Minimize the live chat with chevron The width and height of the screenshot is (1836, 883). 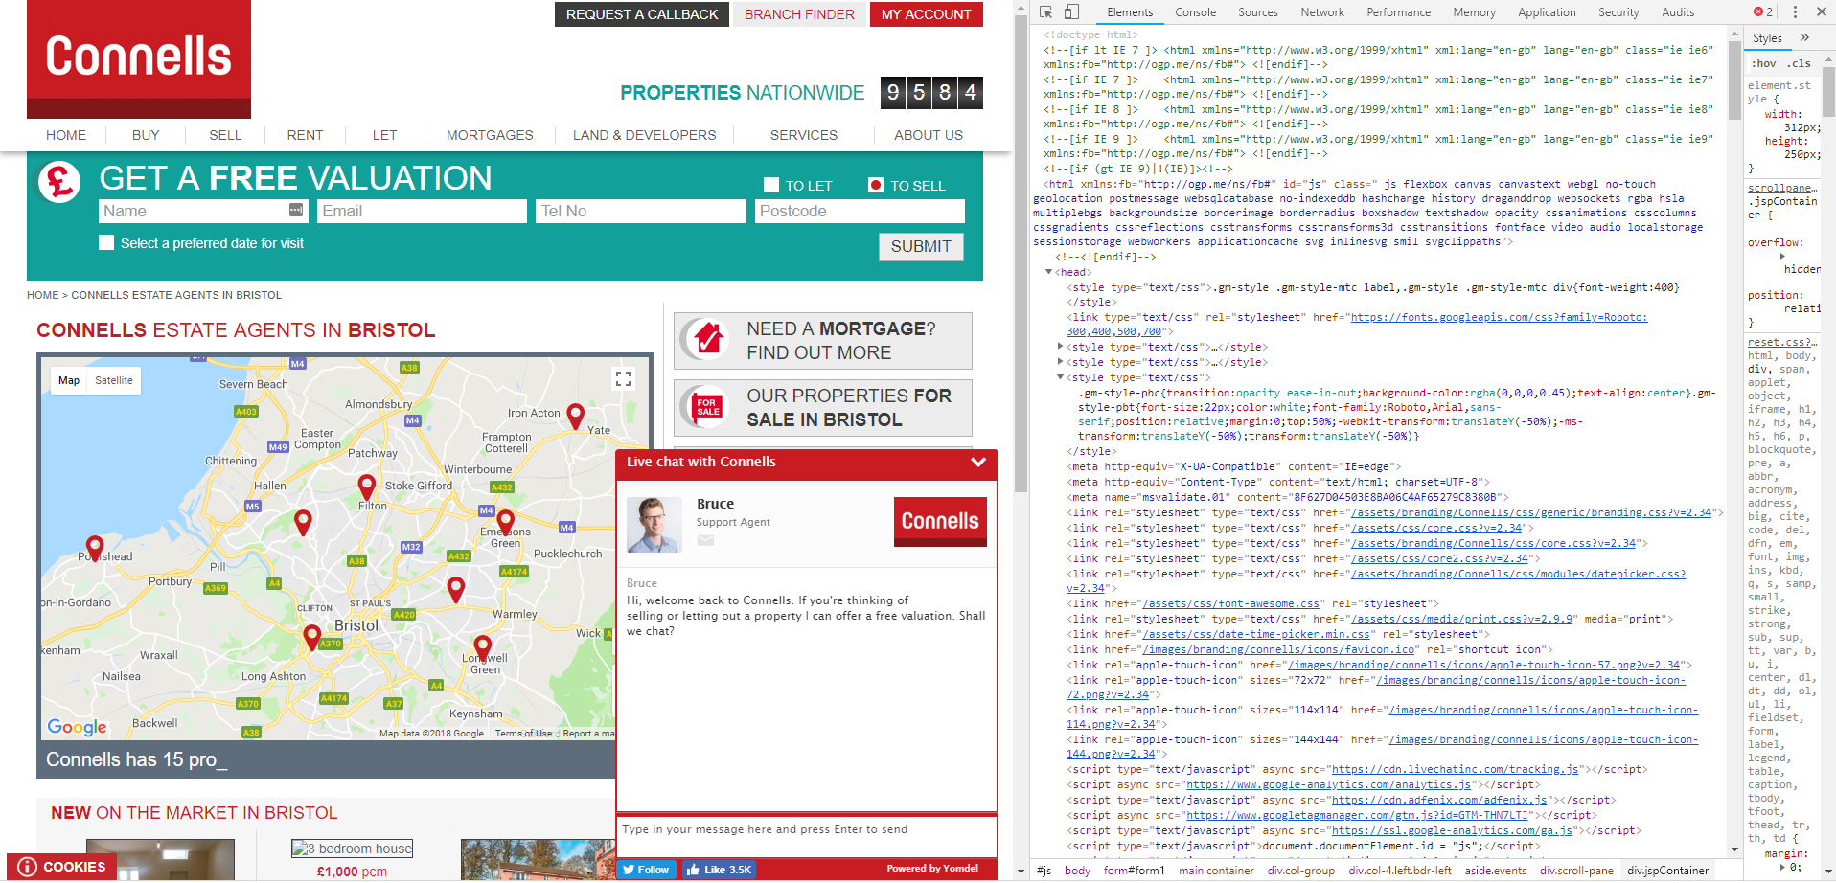978,462
